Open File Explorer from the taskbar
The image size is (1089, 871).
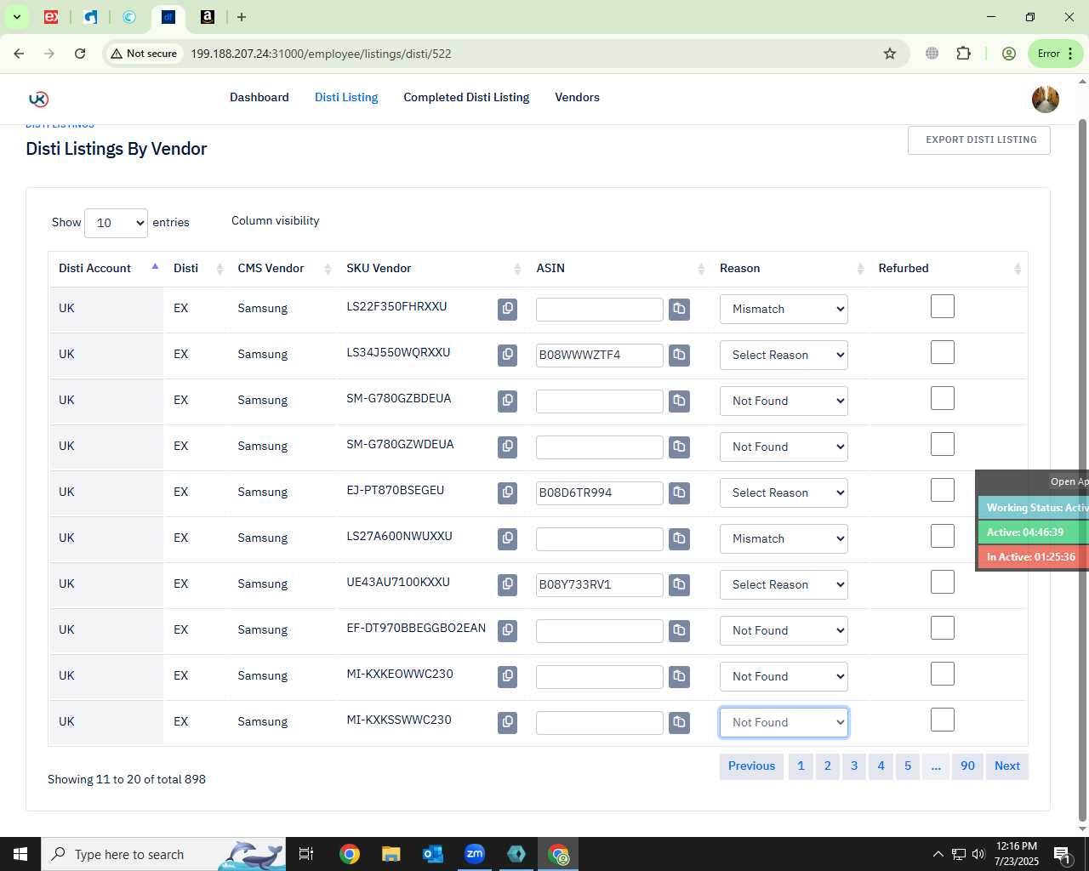point(391,854)
